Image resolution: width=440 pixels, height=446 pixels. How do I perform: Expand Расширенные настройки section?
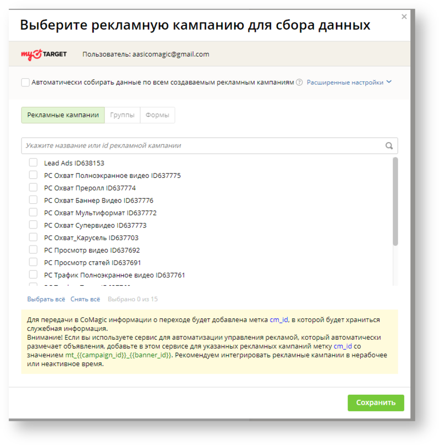[345, 83]
